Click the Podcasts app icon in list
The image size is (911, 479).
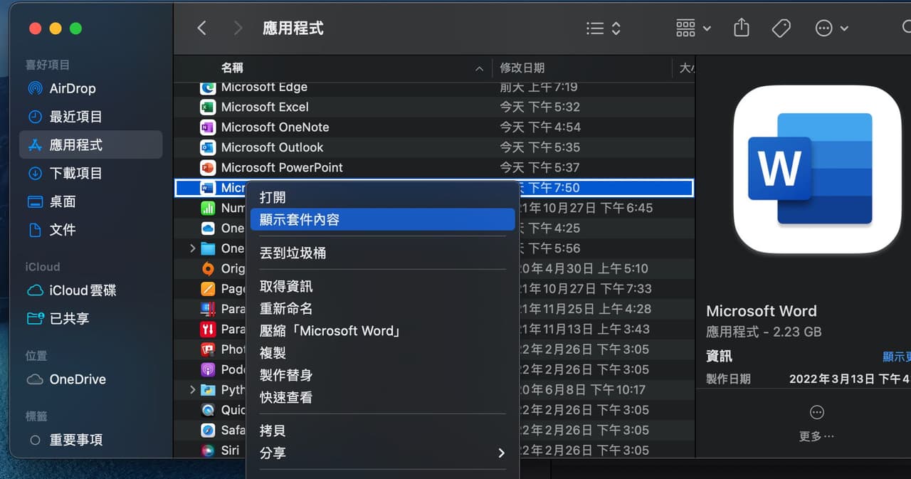point(208,369)
